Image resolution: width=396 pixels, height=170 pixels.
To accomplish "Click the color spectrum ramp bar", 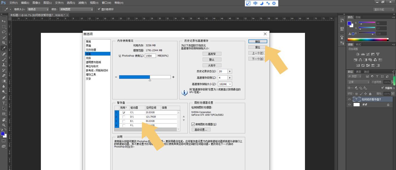I will tap(368, 40).
